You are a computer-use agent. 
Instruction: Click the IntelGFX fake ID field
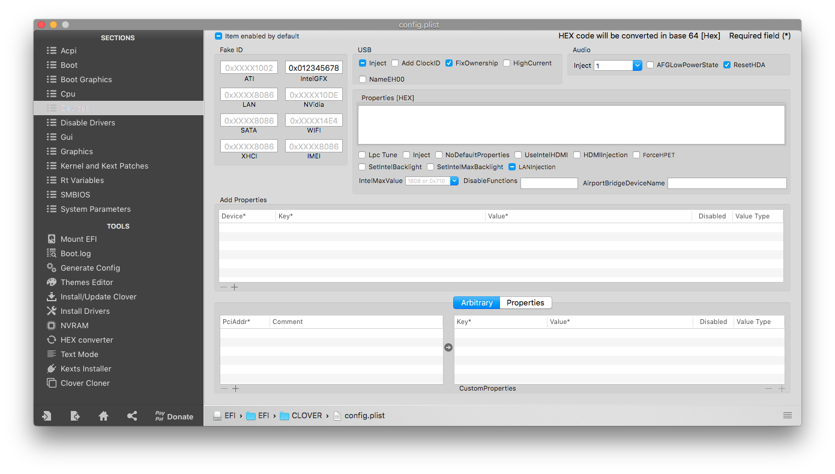pos(314,68)
